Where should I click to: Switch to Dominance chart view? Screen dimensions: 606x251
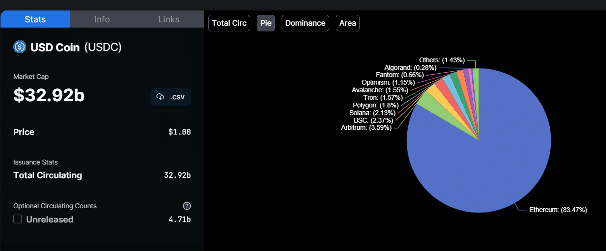[305, 23]
